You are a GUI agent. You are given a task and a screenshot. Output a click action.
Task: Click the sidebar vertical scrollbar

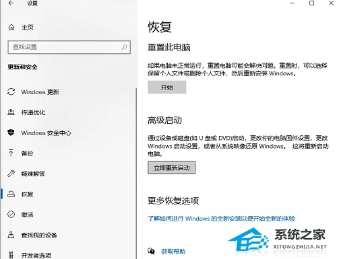pyautogui.click(x=136, y=173)
